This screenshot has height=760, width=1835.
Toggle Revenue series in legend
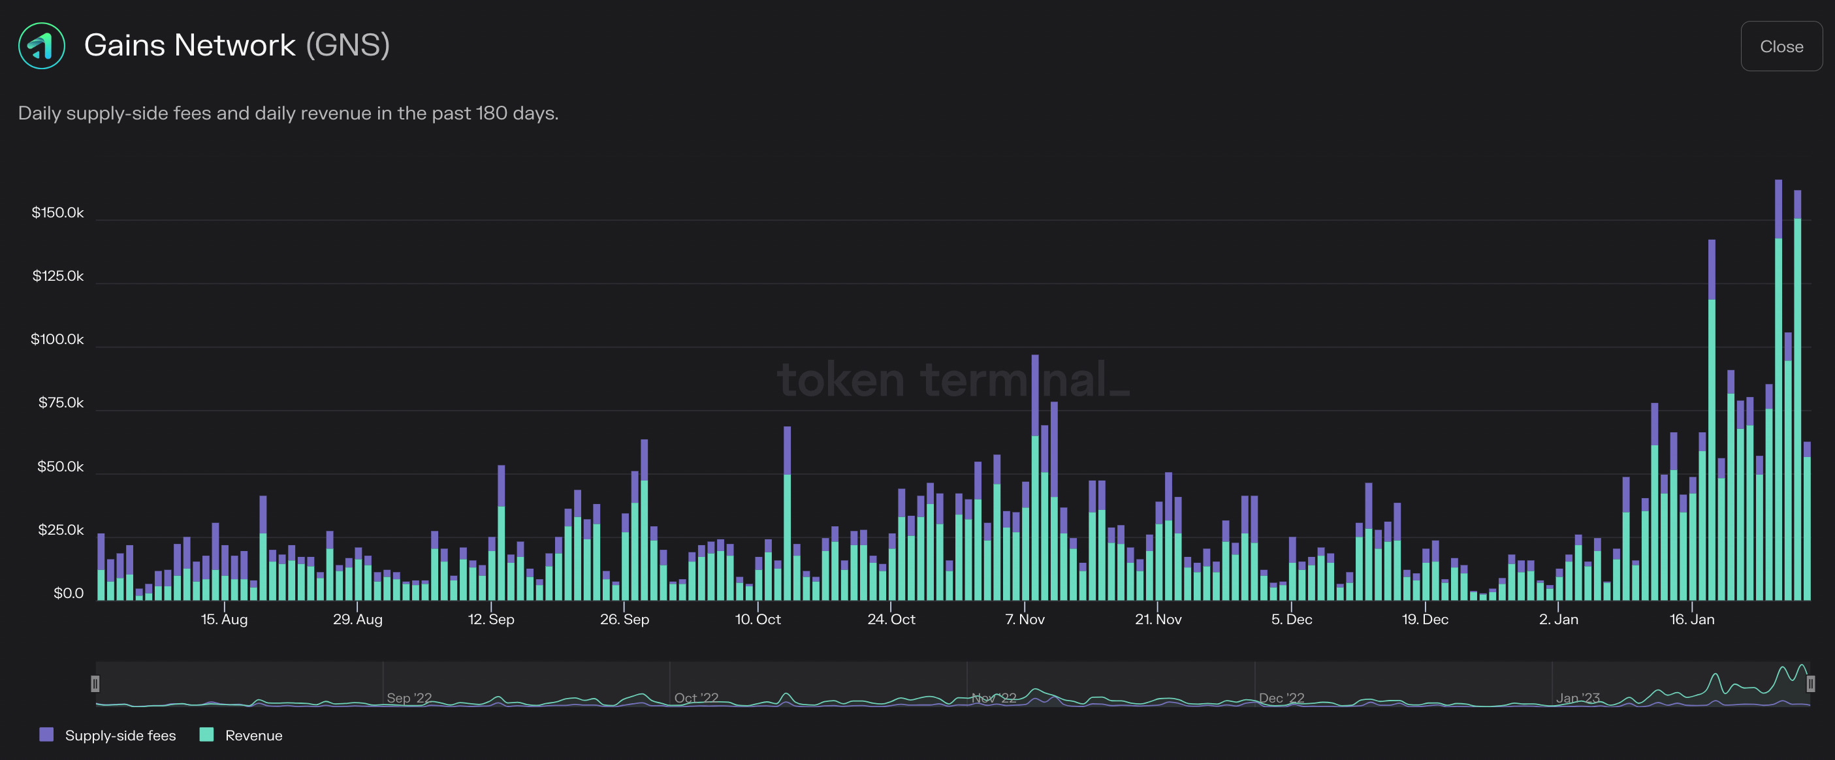click(x=253, y=735)
